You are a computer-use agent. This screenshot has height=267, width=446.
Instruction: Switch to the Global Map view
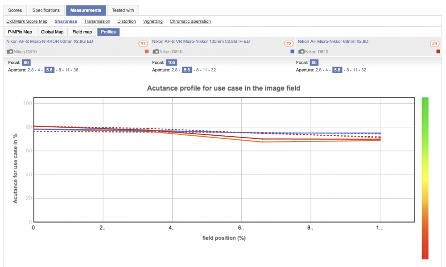pyautogui.click(x=52, y=32)
